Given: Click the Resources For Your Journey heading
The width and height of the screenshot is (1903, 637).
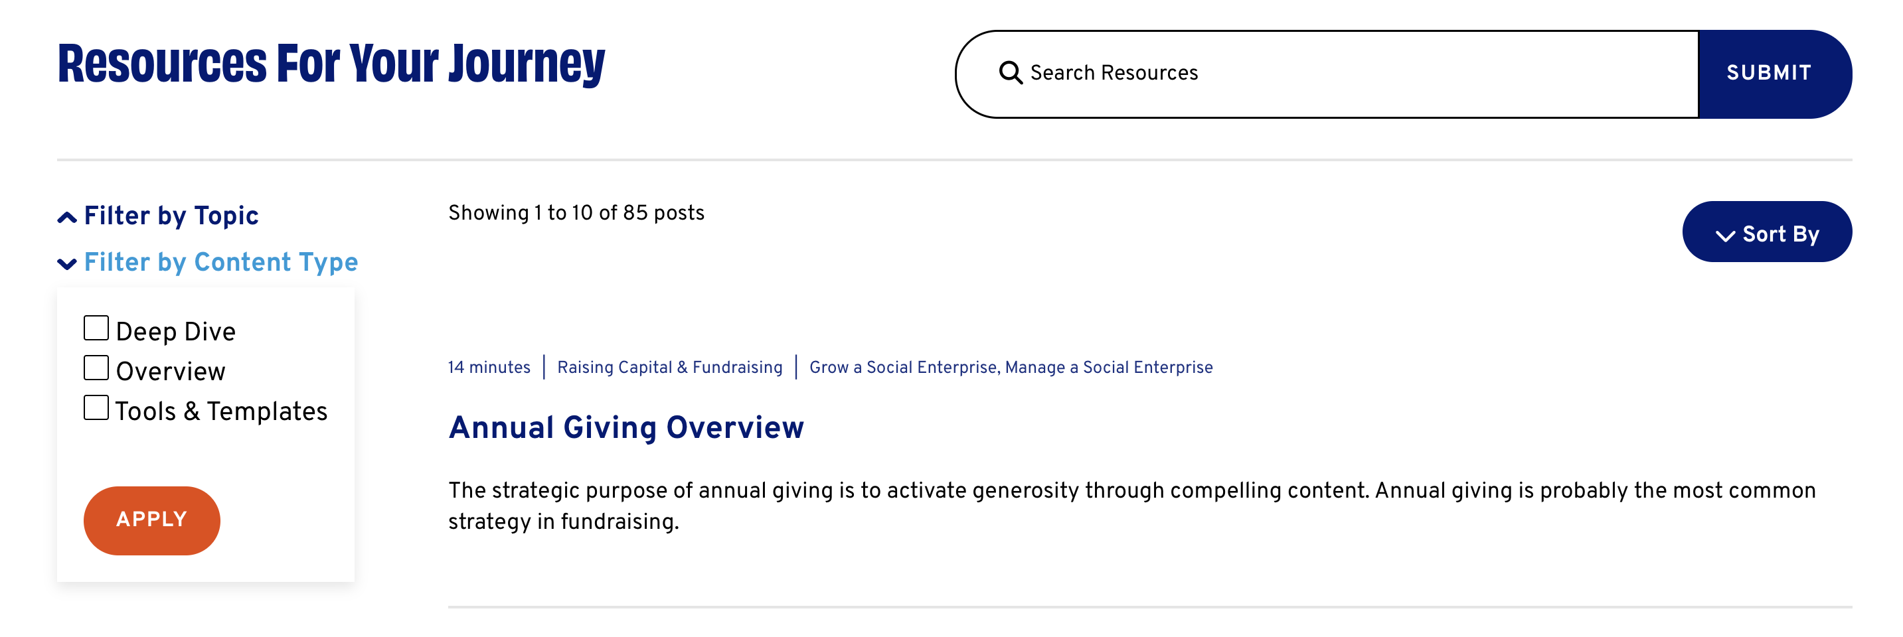Looking at the screenshot, I should tap(331, 64).
